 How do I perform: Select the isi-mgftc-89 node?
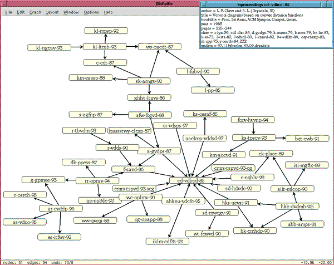click(307, 165)
